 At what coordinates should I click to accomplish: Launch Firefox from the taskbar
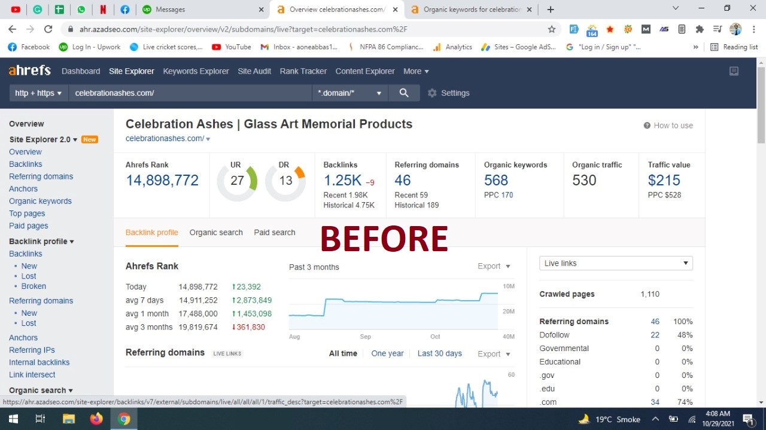96,419
